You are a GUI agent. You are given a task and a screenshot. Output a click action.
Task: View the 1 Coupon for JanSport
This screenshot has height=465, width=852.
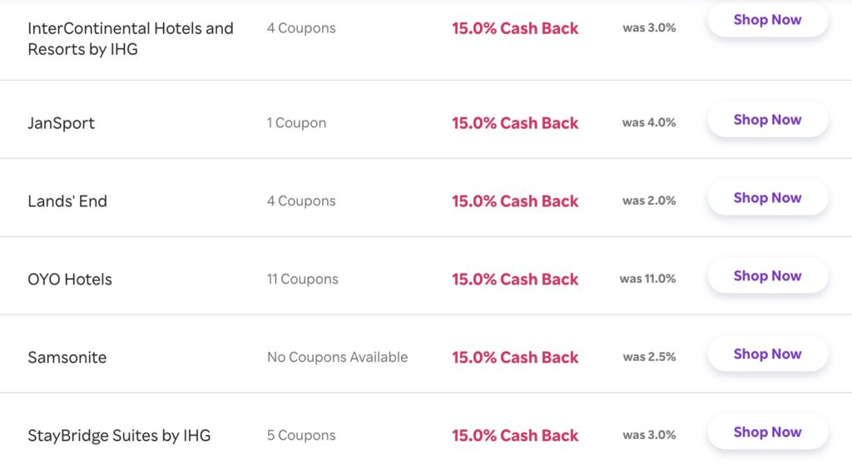click(296, 123)
